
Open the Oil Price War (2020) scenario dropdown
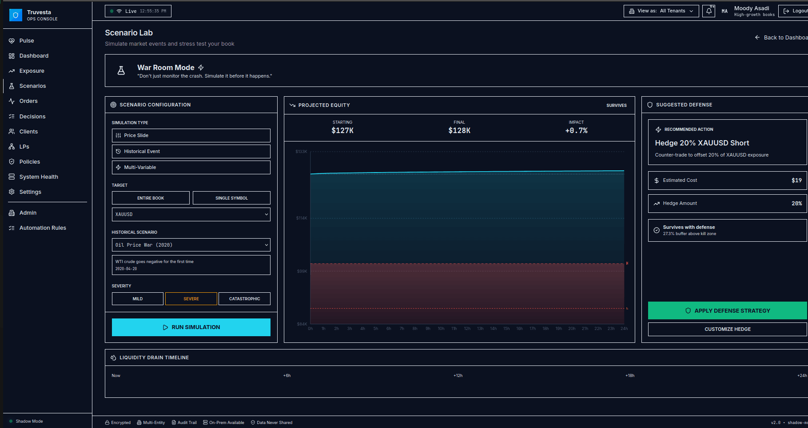[191, 245]
